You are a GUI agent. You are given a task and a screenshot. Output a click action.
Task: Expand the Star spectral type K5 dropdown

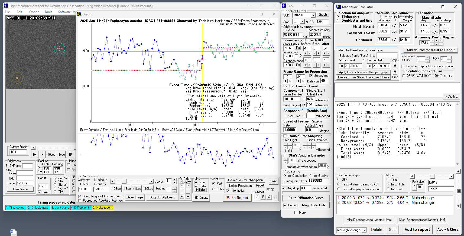302,22
